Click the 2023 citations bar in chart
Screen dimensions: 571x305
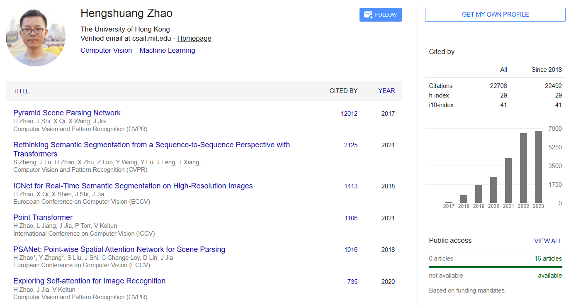[x=538, y=167]
